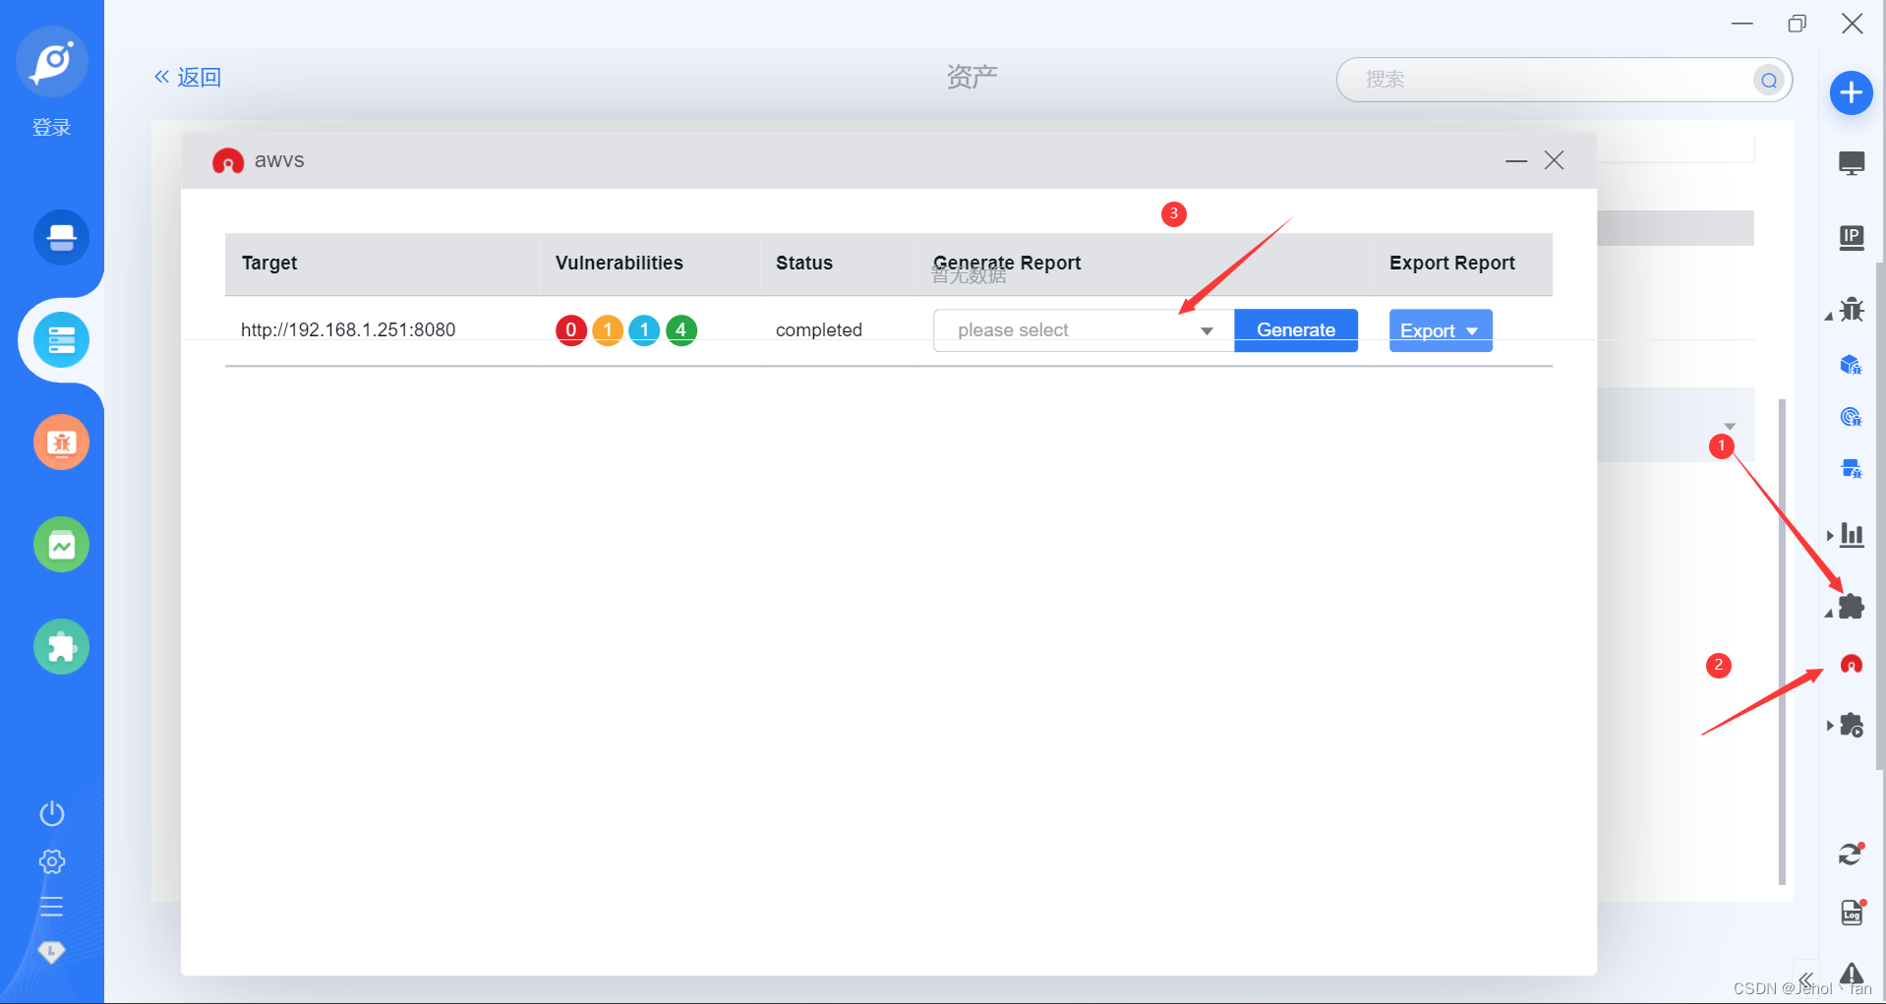
Task: Click the power icon in left sidebar
Action: 52,813
